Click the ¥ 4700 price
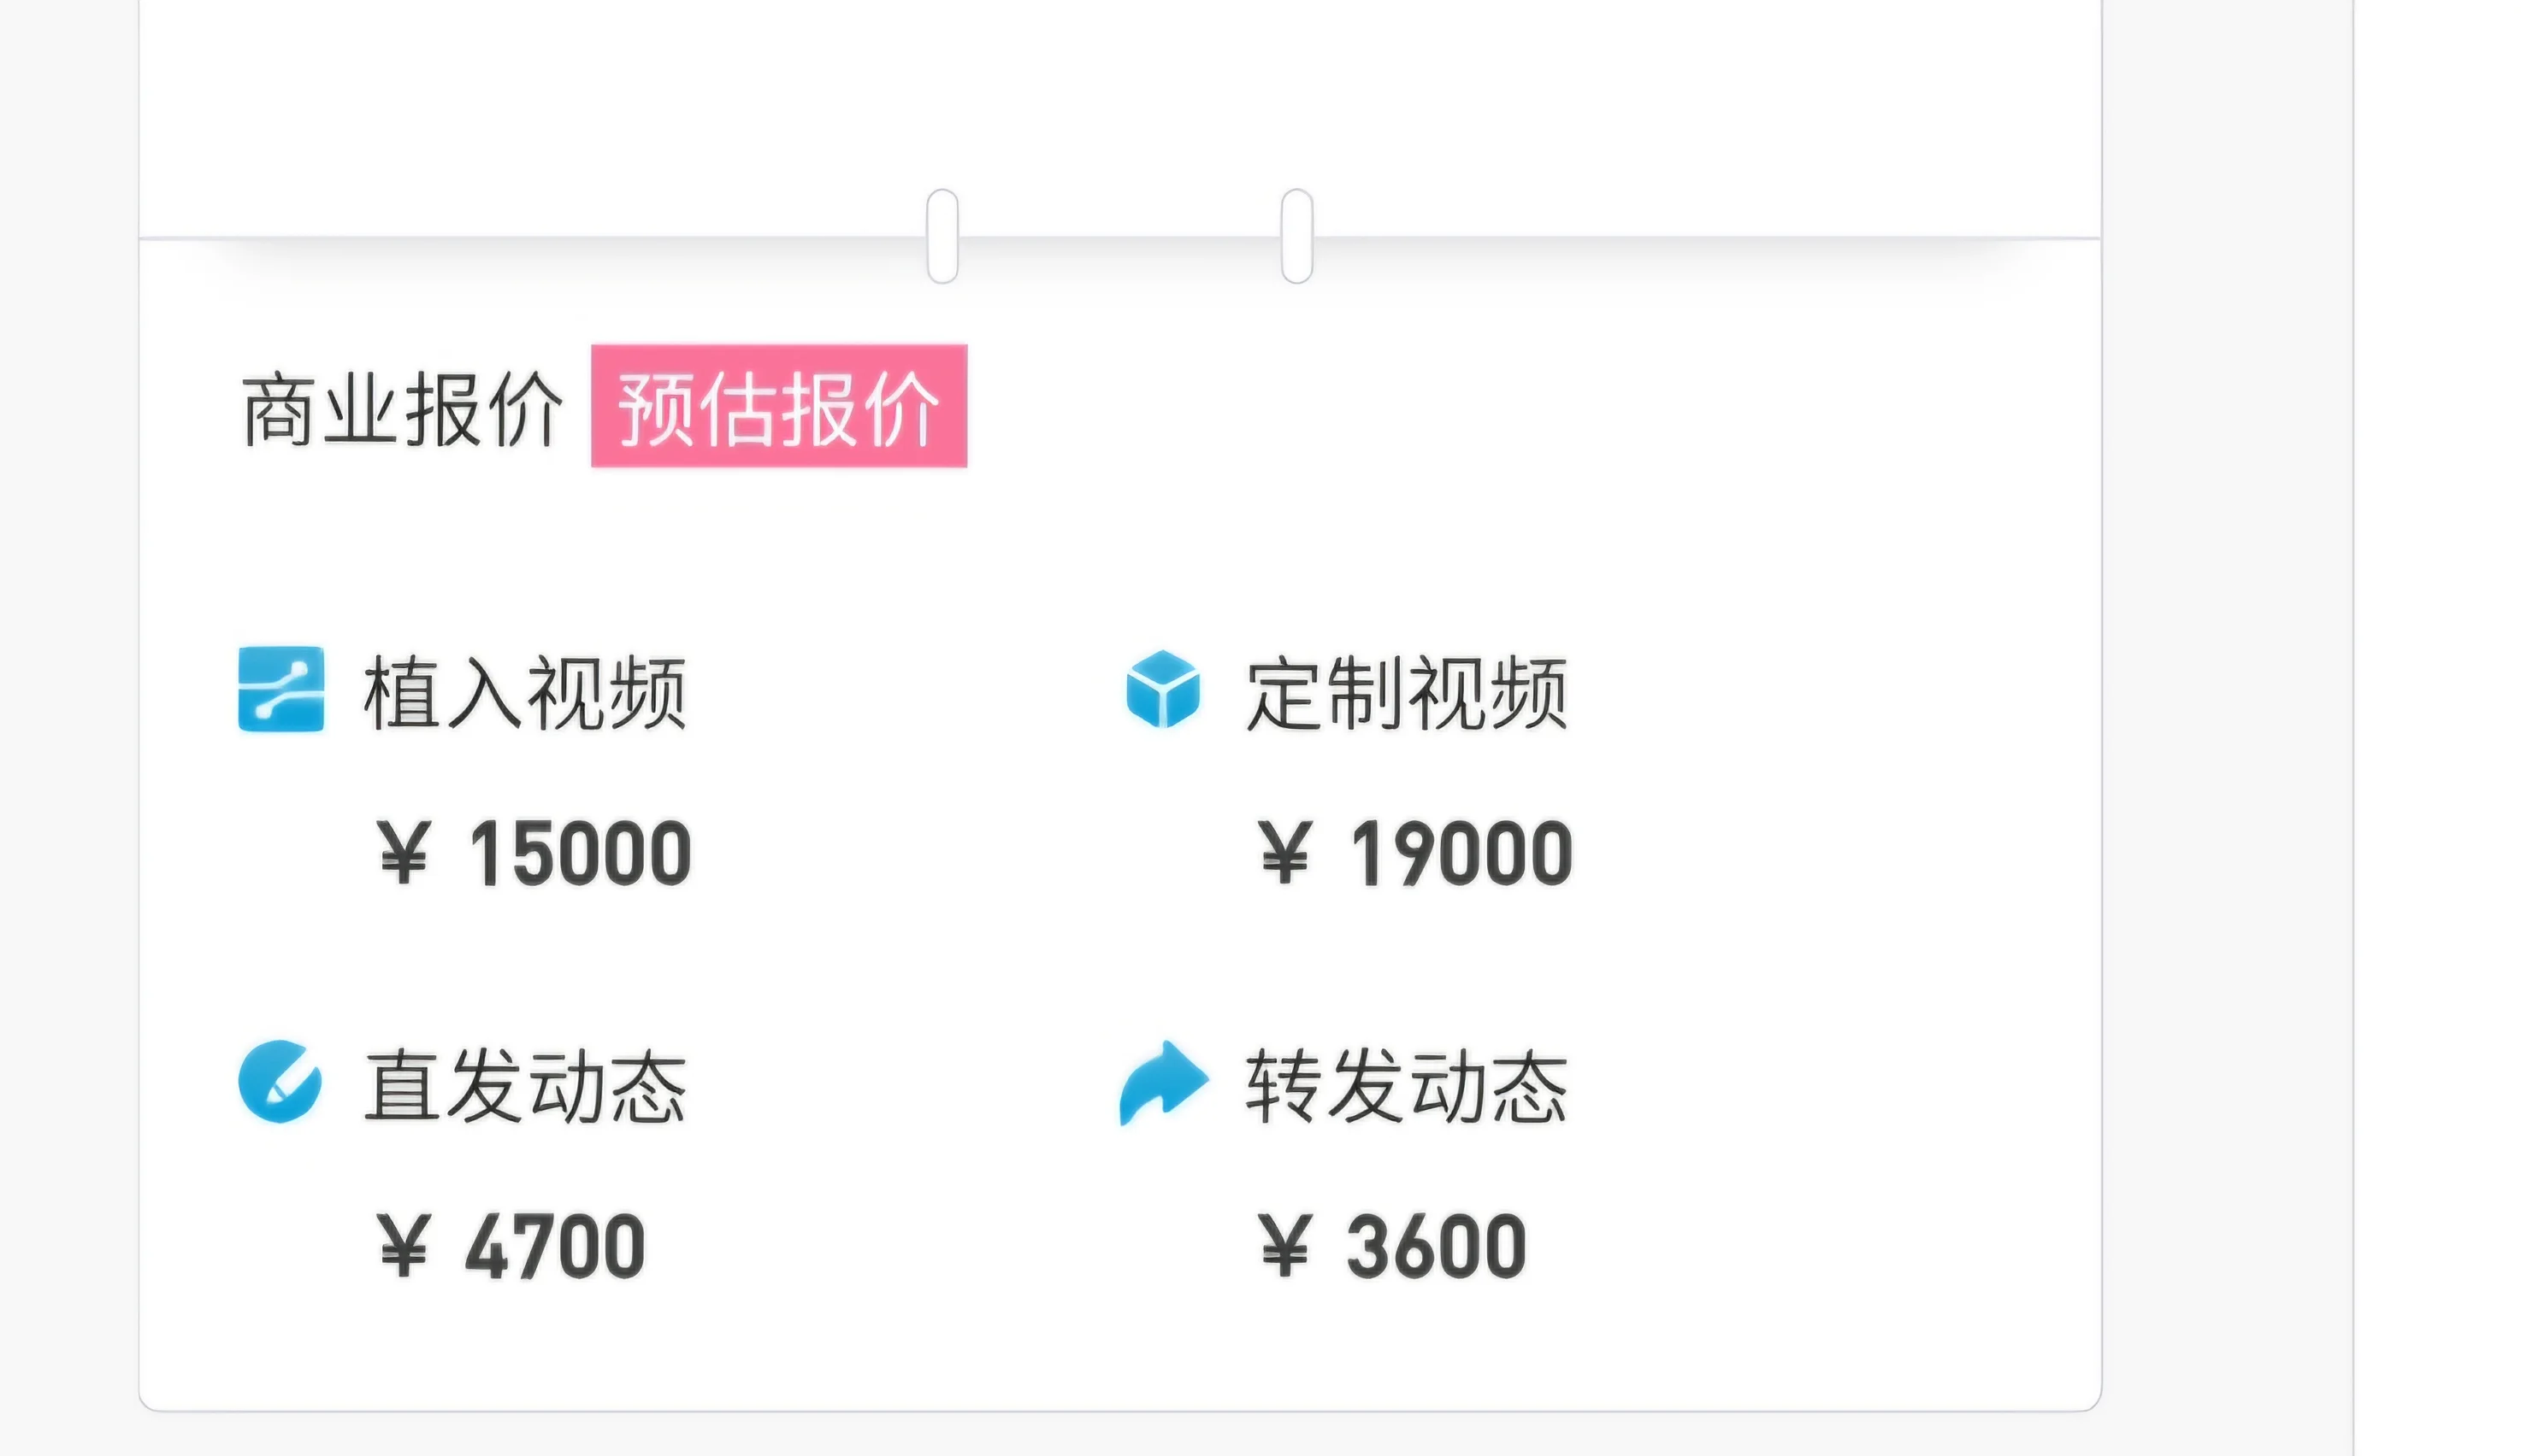This screenshot has height=1456, width=2521. coord(512,1246)
